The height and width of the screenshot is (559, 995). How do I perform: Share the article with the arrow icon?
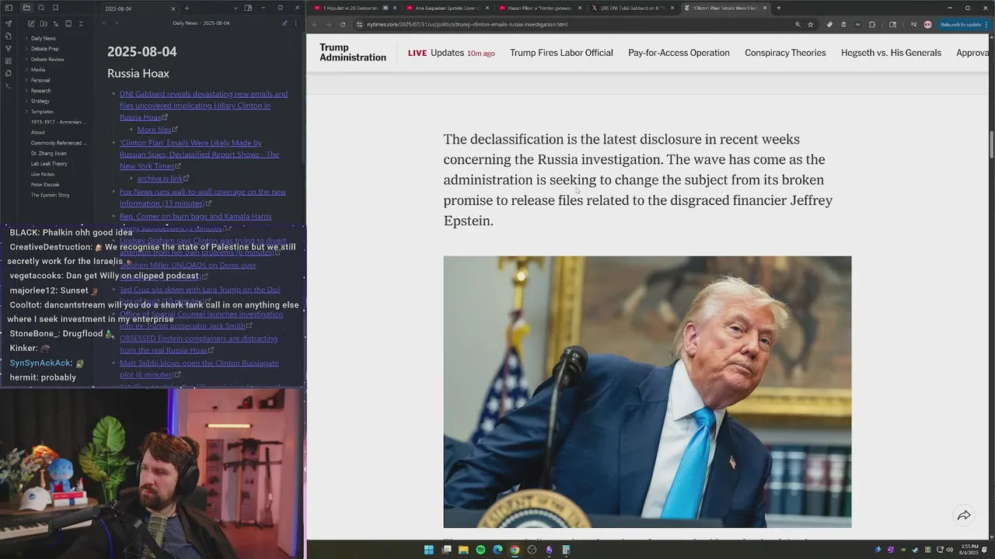click(x=964, y=516)
